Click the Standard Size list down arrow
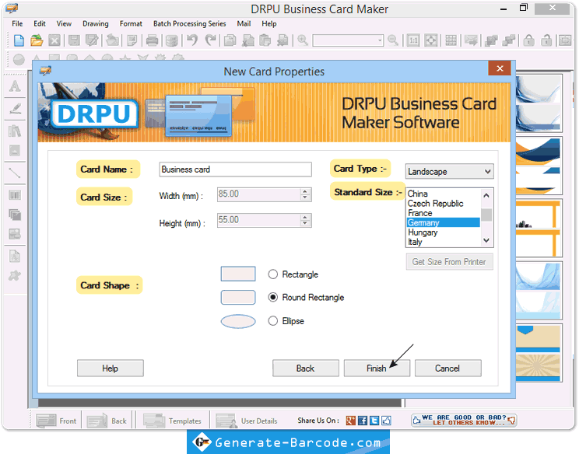 click(486, 240)
